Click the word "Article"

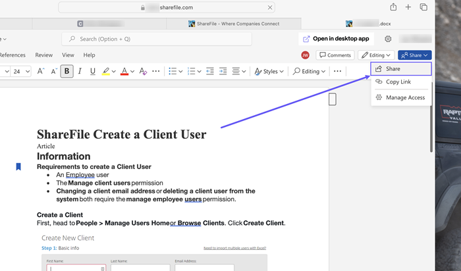coord(46,146)
